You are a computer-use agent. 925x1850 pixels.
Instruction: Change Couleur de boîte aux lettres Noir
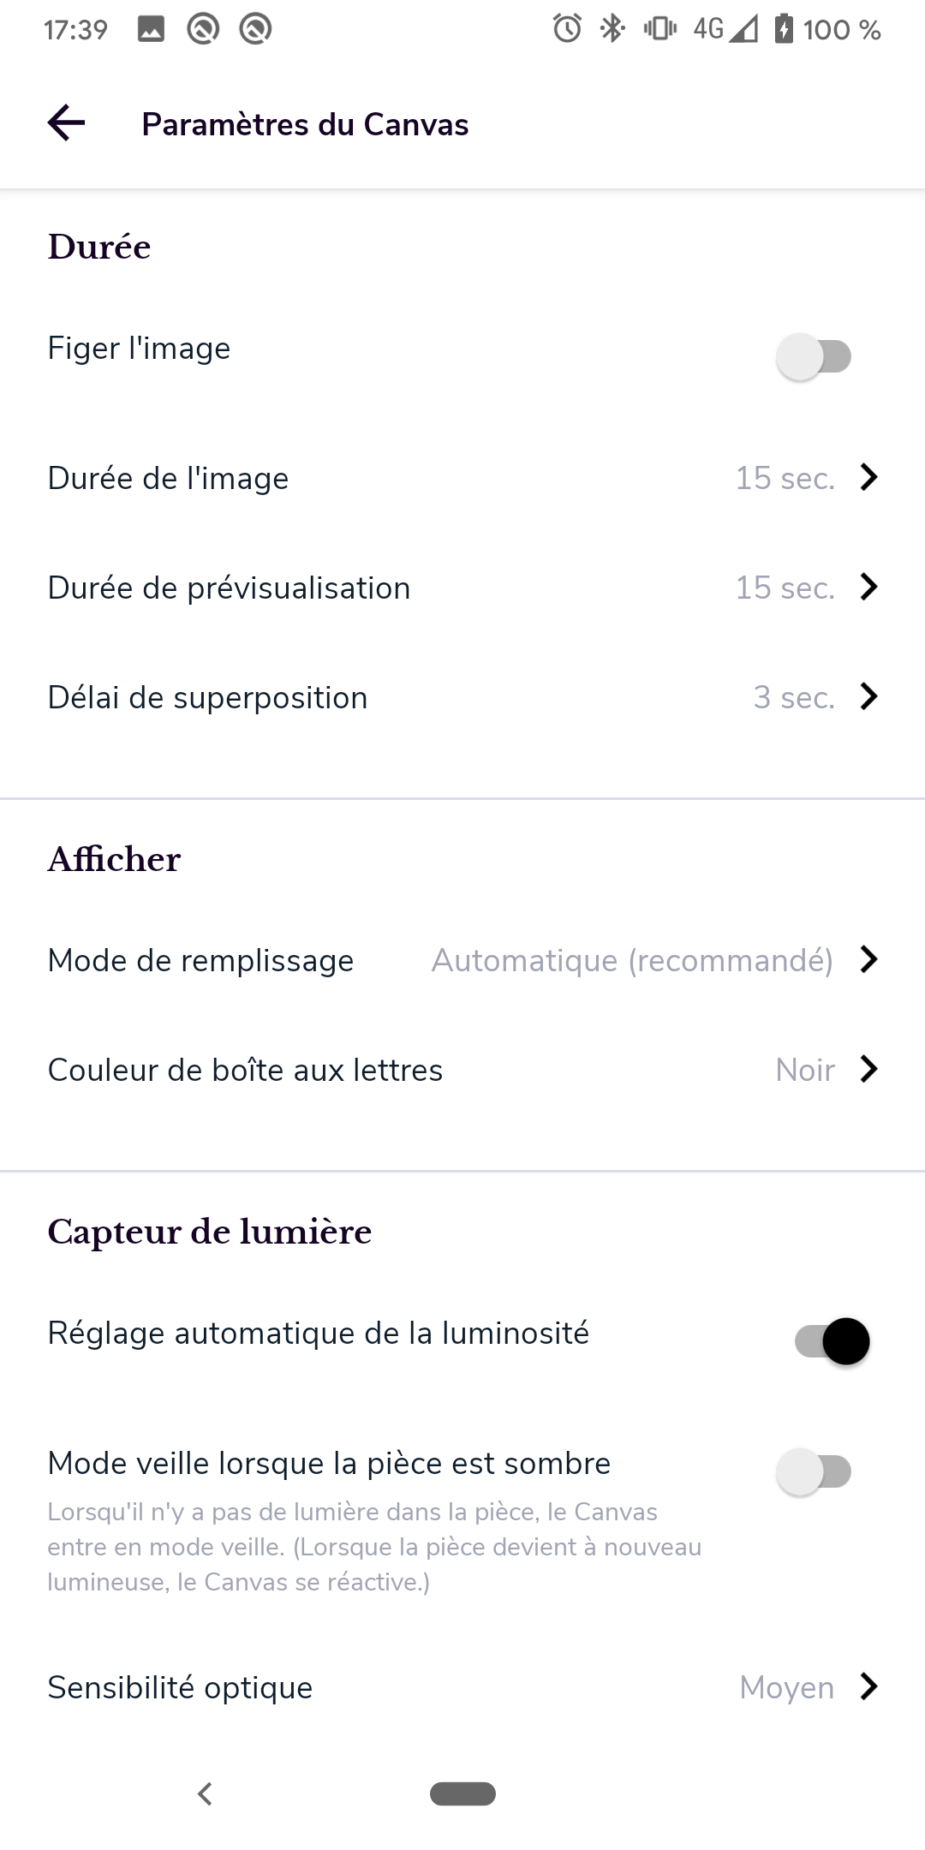(x=804, y=1070)
